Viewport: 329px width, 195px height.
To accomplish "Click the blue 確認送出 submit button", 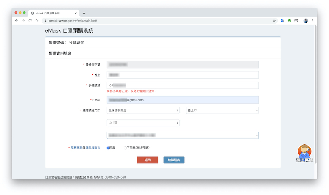I will [174, 160].
